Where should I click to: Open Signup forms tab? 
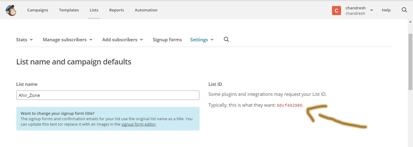click(x=167, y=39)
